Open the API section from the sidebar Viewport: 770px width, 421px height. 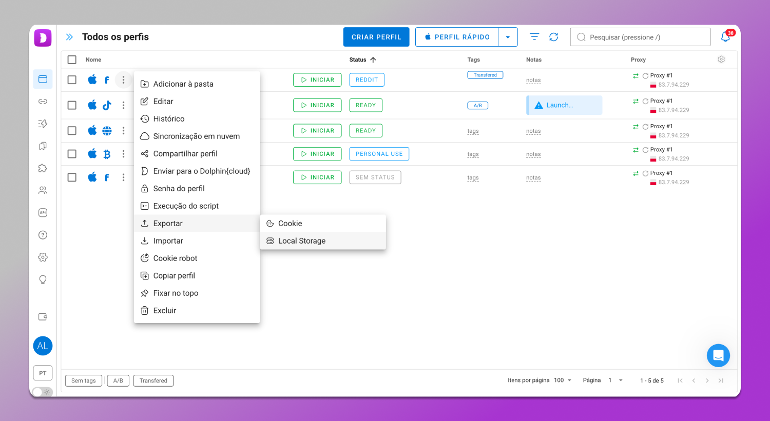click(43, 212)
